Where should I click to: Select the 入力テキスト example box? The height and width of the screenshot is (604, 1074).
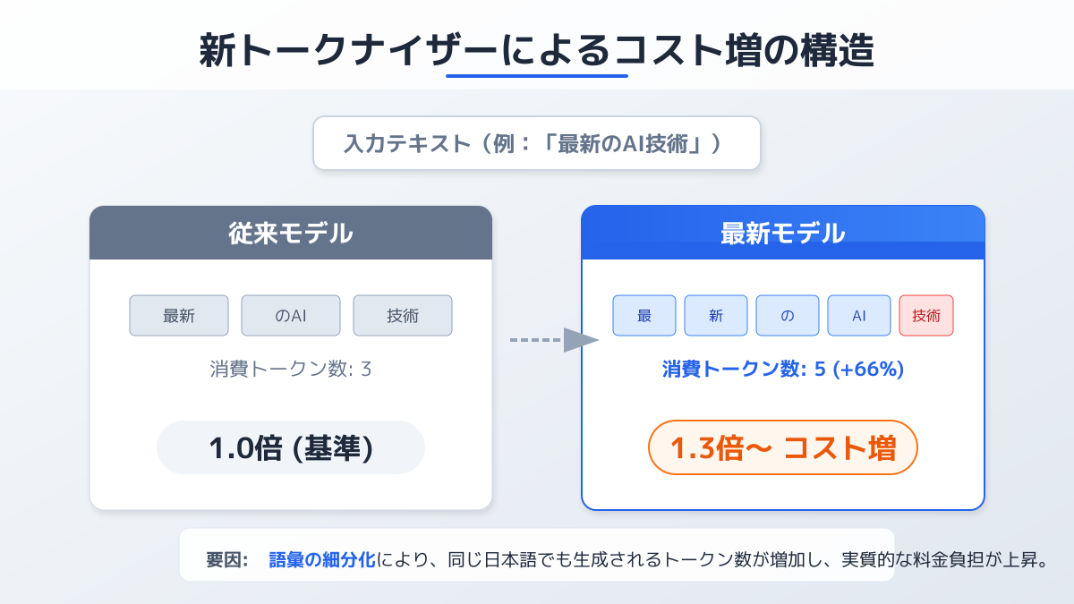pos(536,143)
